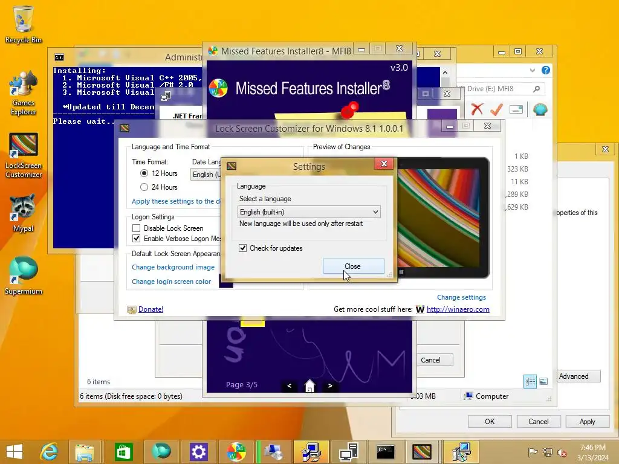The width and height of the screenshot is (619, 464).
Task: Click the red X delete toolbar icon
Action: coord(477,109)
